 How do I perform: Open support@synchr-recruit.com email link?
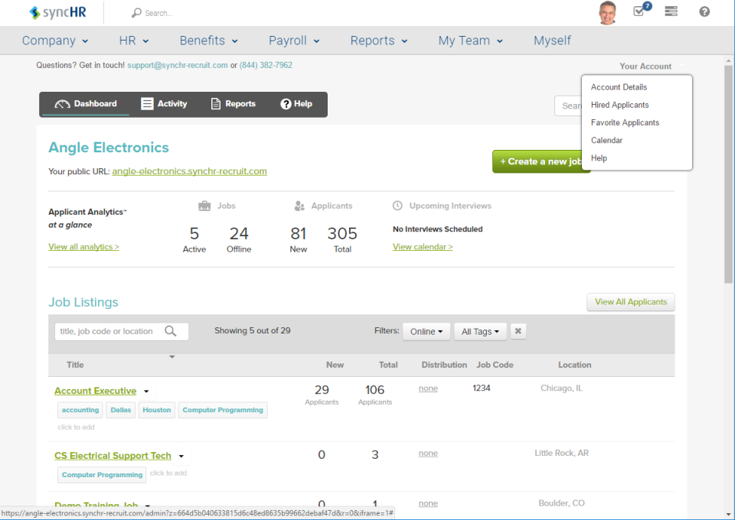[x=177, y=66]
